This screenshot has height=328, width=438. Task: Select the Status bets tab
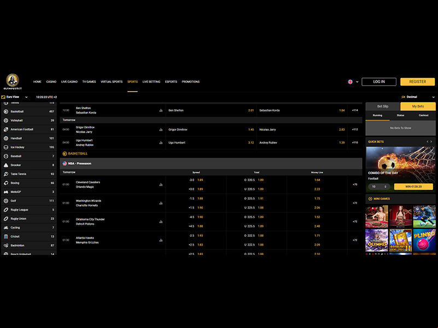pyautogui.click(x=401, y=116)
